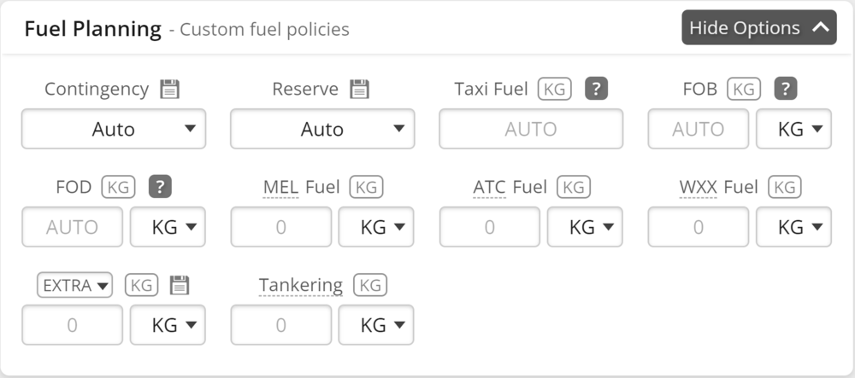Change the FOB unit dropdown
Screen dimensions: 855x378
point(793,129)
